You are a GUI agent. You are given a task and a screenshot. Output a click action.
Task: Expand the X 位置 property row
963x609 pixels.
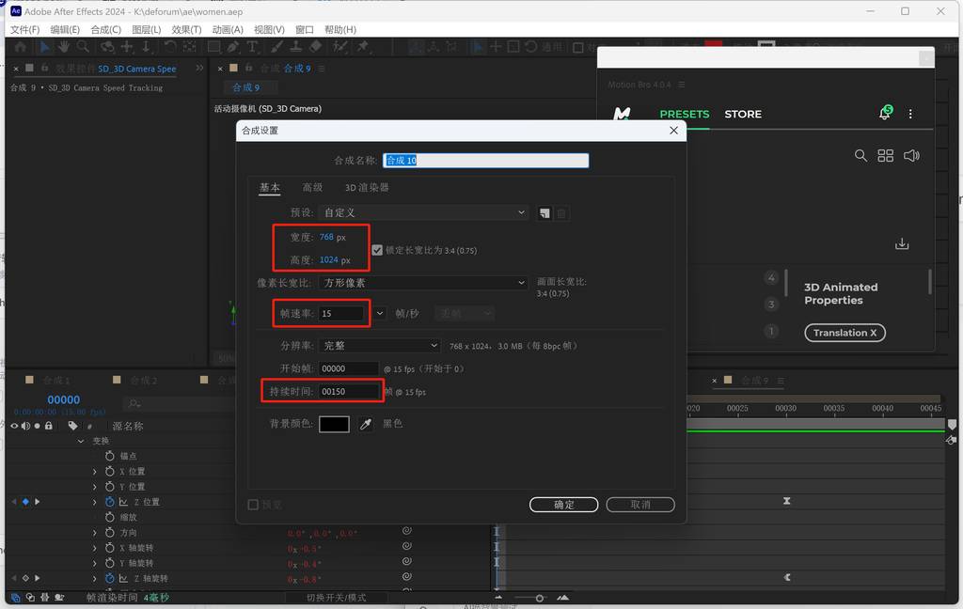[95, 472]
